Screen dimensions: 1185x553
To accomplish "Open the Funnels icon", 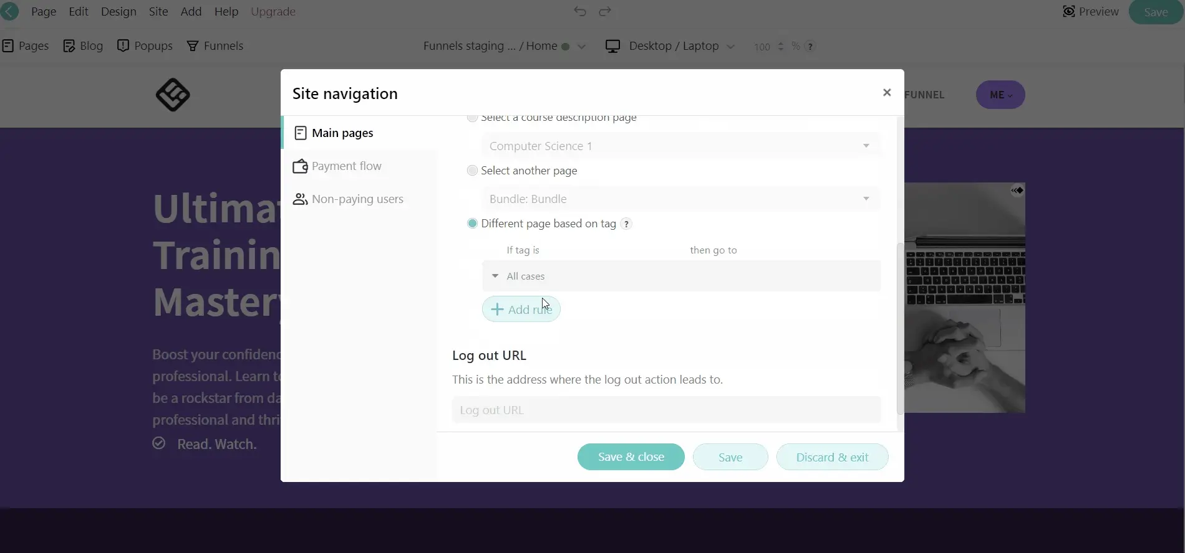I will 193,46.
